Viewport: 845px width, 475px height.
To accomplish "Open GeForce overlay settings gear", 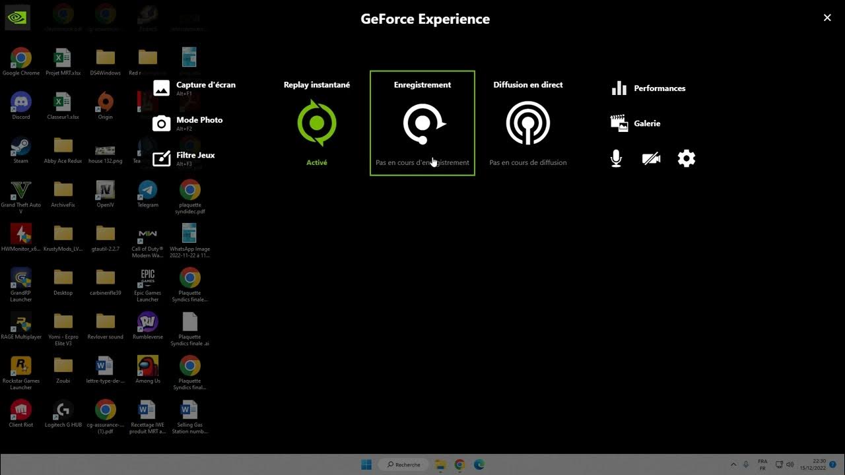I will [687, 158].
